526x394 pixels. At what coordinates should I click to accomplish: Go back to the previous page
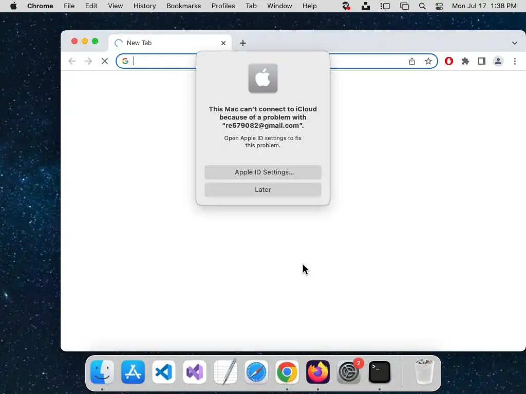72,61
